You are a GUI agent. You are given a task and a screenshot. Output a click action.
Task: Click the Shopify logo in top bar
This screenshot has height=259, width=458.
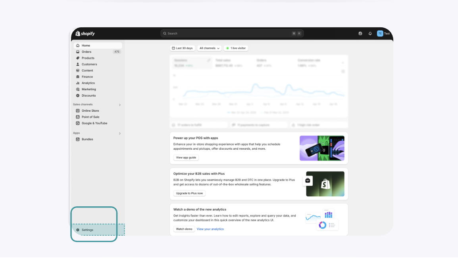click(x=85, y=34)
